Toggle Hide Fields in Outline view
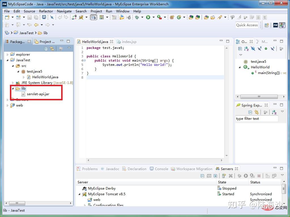The height and width of the screenshot is (217, 290). point(253,49)
